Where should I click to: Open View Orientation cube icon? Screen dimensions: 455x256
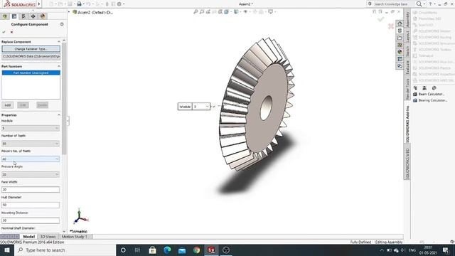tap(227, 11)
